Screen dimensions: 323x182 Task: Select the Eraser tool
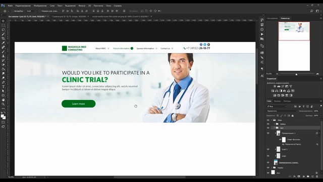click(x=3, y=65)
